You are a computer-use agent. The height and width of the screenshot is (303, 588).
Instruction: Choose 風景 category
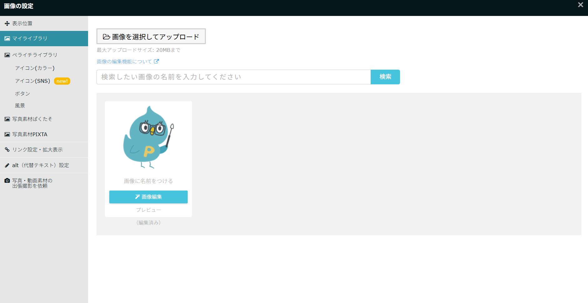[x=20, y=106]
